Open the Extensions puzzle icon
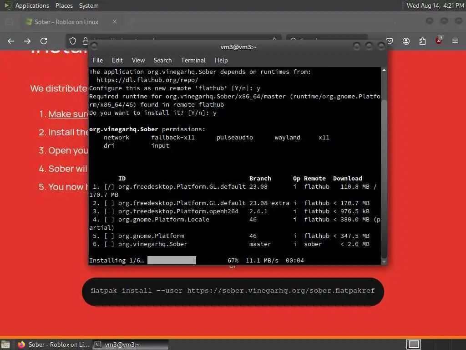This screenshot has width=466, height=350. click(x=422, y=41)
